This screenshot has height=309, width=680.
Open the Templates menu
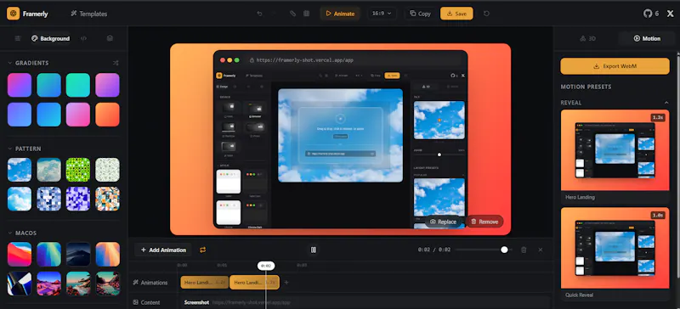point(88,14)
